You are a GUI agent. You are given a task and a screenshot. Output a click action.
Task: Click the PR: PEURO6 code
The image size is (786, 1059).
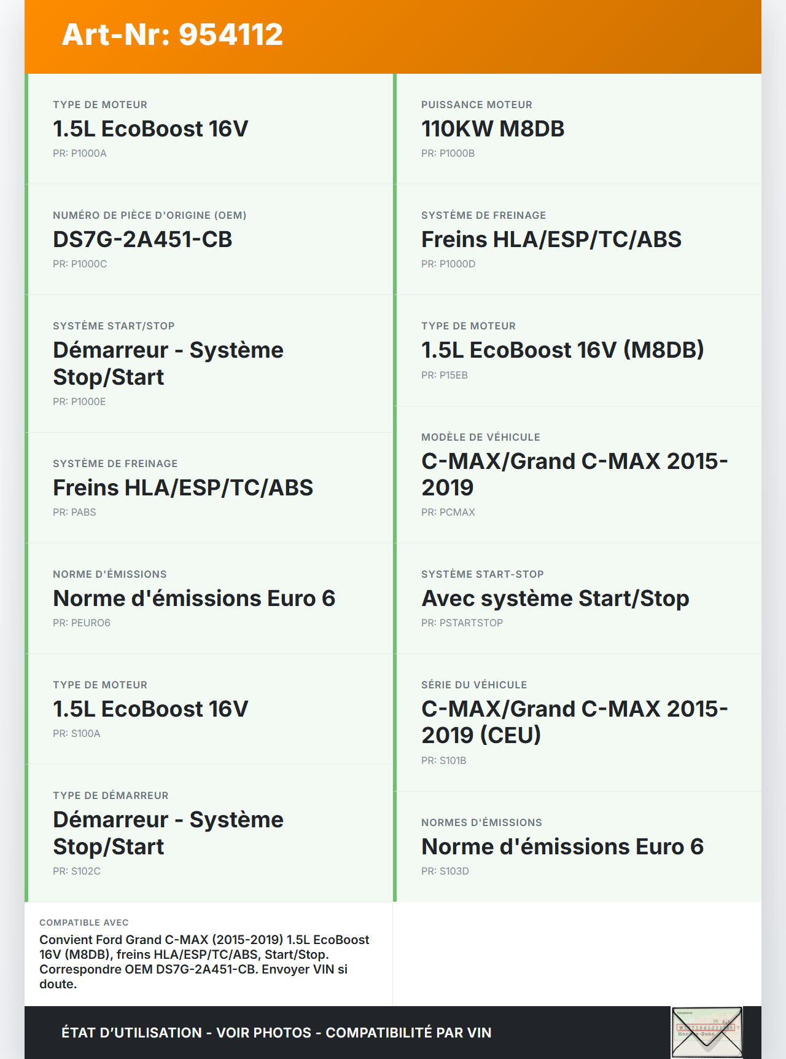(x=82, y=623)
